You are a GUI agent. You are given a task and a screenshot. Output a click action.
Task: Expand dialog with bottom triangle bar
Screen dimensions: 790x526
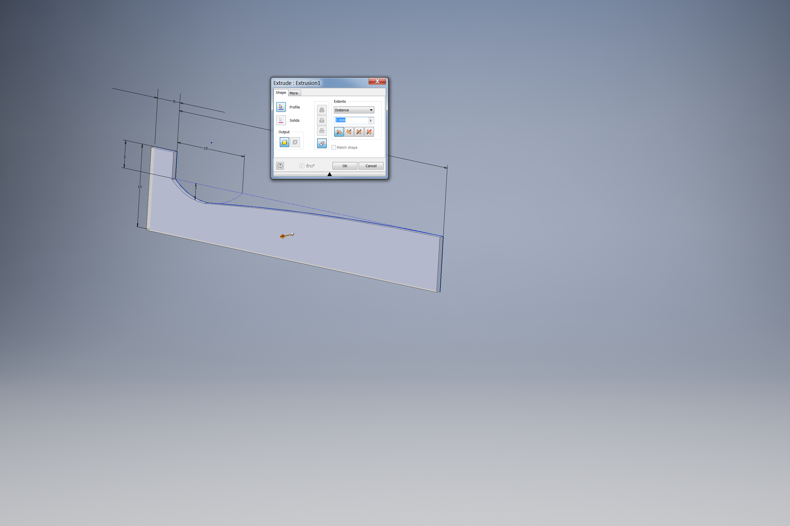click(330, 174)
